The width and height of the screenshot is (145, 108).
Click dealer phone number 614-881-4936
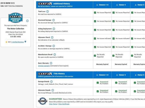click(15, 37)
